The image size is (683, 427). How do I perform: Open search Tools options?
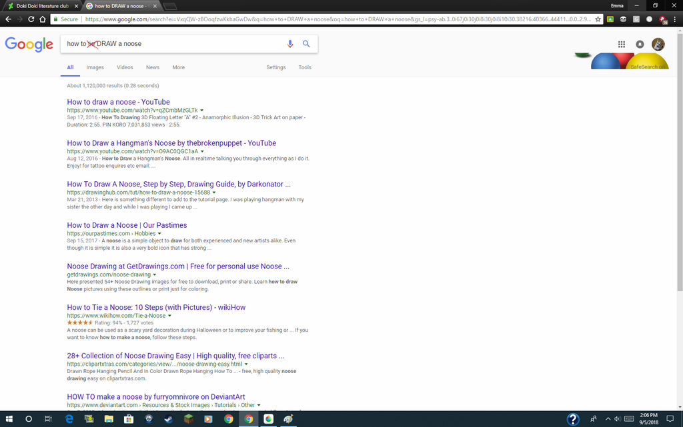(304, 67)
